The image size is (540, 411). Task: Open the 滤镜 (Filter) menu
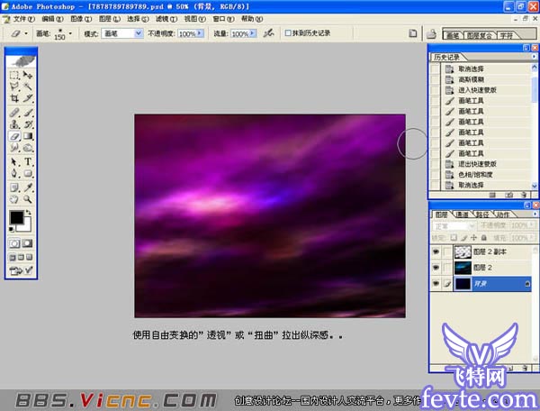pyautogui.click(x=163, y=18)
